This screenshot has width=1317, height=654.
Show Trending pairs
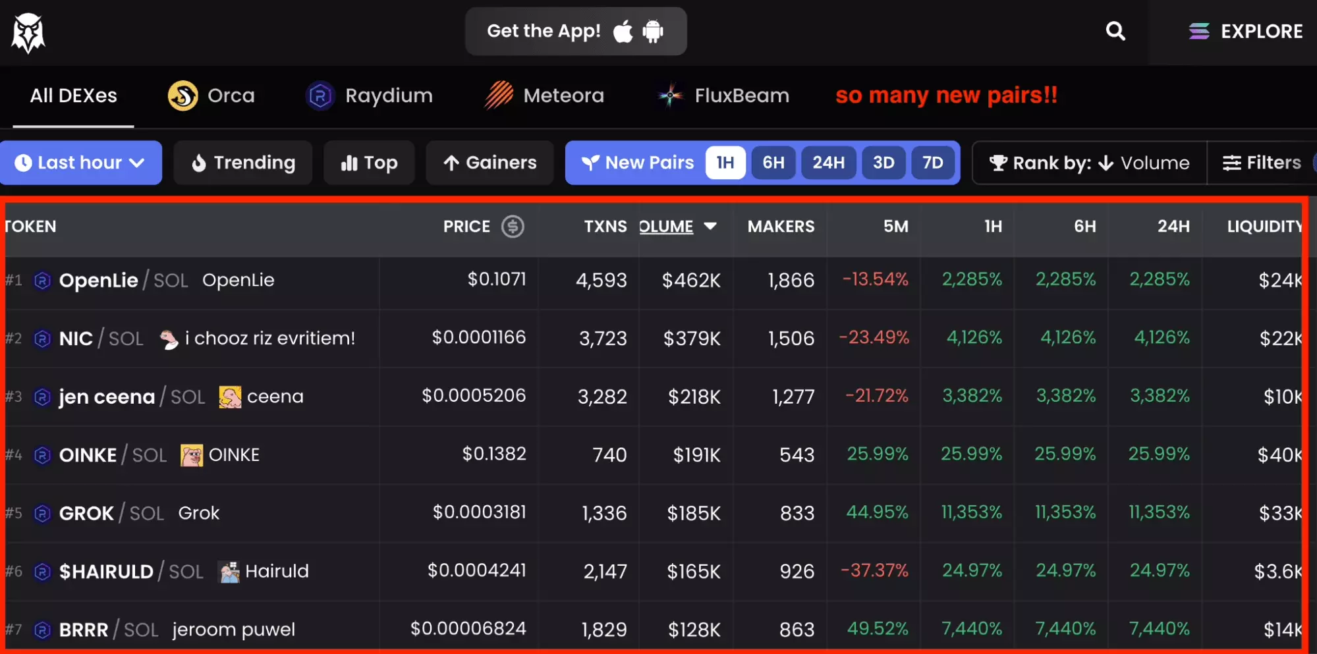[243, 163]
